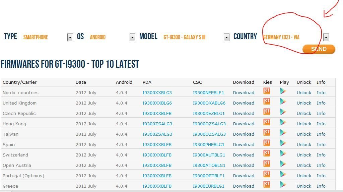
Task: Click Play store icon for Open Austria
Action: pyautogui.click(x=283, y=164)
